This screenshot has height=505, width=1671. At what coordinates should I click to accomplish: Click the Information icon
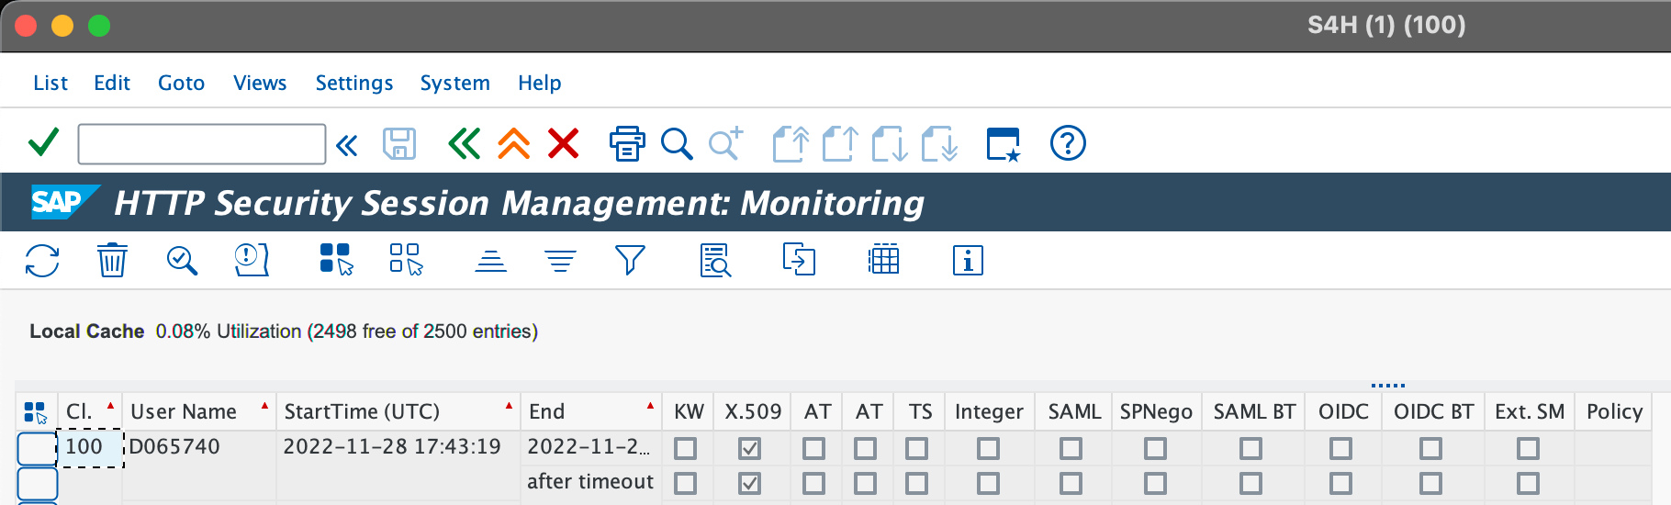[x=968, y=261]
